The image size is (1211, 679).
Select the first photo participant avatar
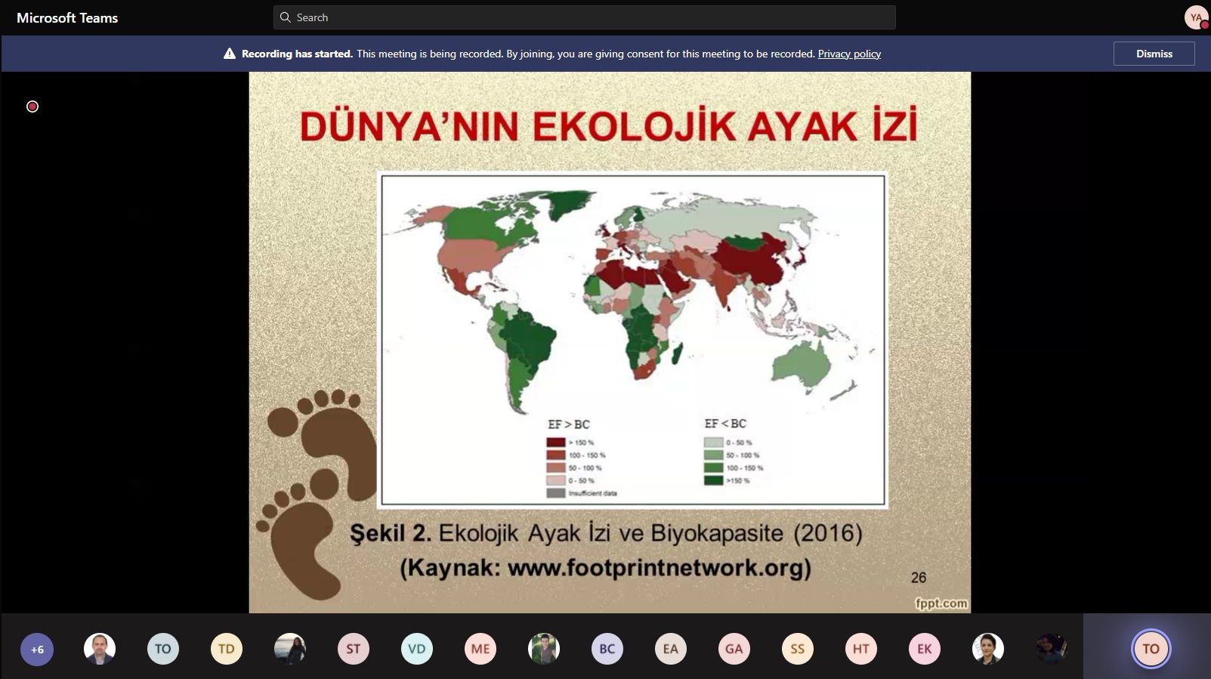pos(100,649)
